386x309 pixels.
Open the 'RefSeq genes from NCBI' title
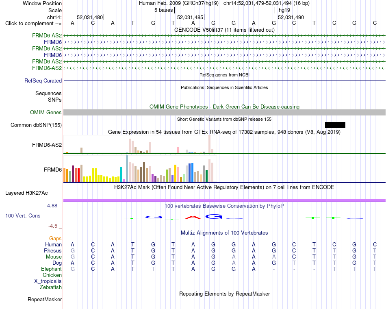tap(224, 75)
